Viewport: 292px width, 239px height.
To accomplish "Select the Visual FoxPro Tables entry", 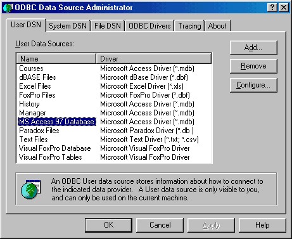I will (51, 157).
